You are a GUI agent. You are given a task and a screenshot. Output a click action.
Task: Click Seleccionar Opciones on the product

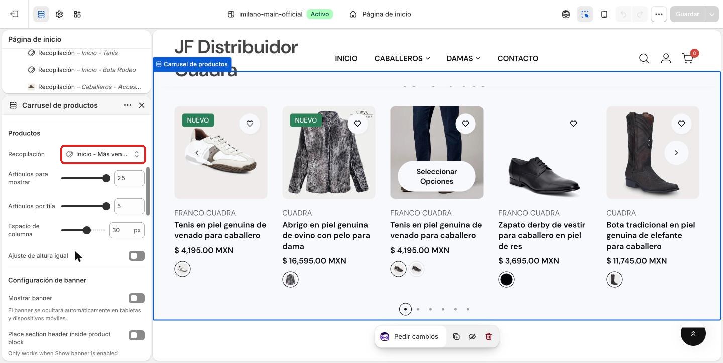(x=437, y=176)
